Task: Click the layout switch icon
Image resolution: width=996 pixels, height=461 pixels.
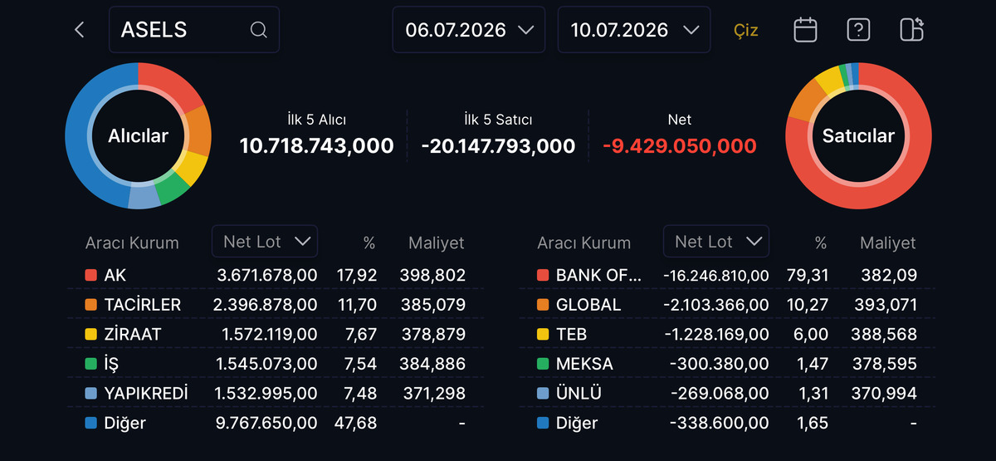Action: pos(911,30)
